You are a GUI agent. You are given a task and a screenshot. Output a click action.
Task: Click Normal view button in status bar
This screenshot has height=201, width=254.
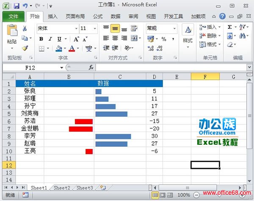[x=155, y=195]
